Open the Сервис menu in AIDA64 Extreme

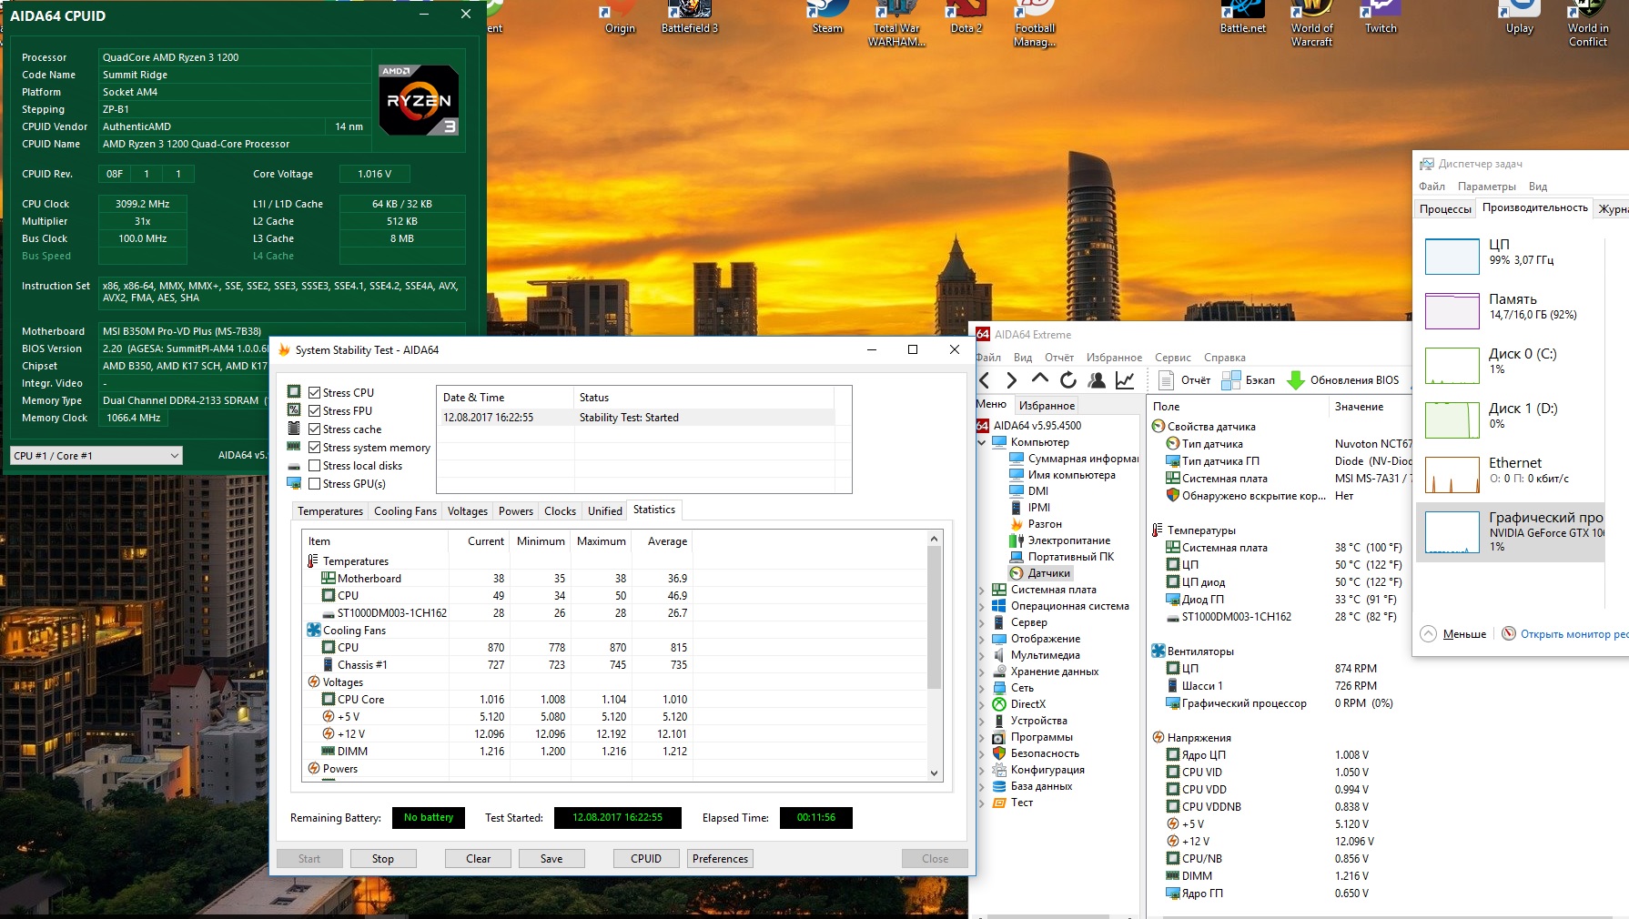pyautogui.click(x=1172, y=358)
